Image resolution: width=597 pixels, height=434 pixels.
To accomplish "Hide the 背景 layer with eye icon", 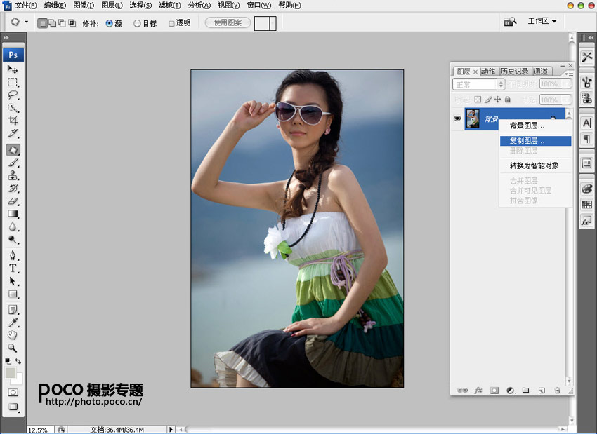I will pyautogui.click(x=457, y=119).
